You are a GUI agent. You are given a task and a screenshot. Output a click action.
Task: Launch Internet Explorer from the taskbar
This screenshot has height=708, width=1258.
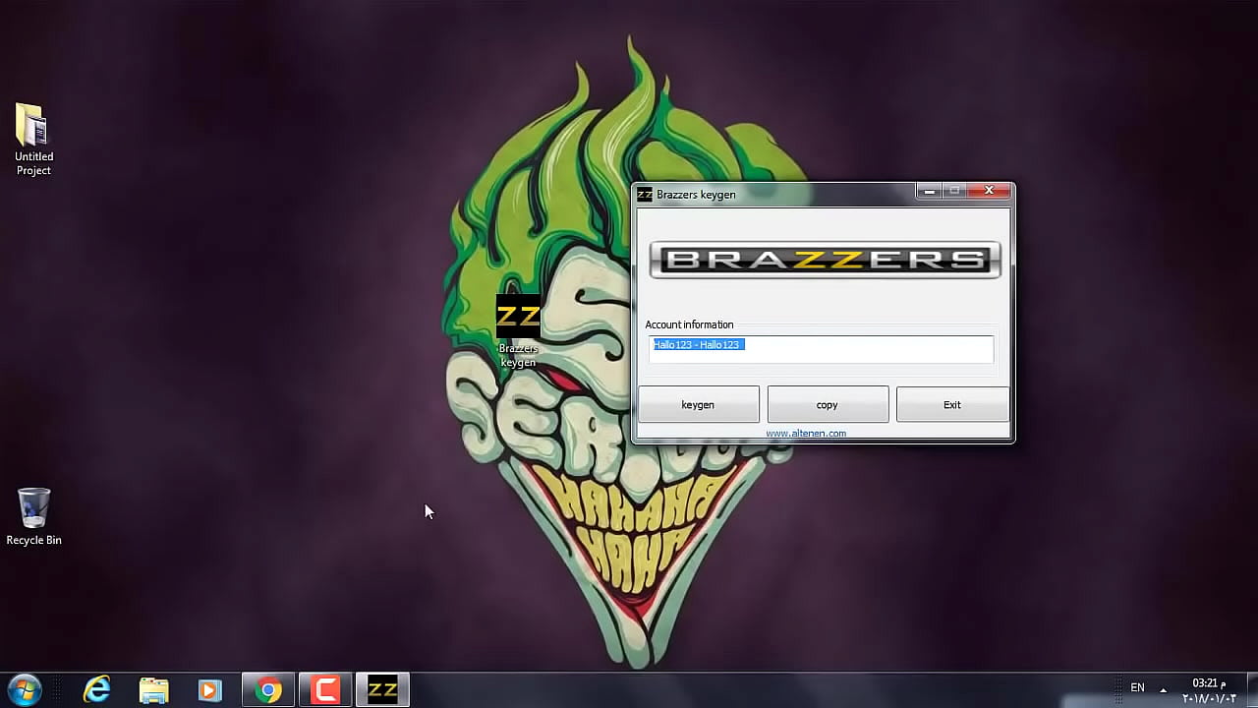coord(96,690)
